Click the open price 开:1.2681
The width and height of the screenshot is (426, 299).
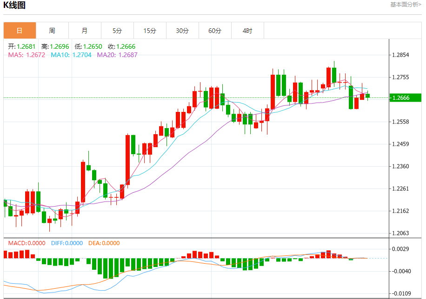pos(22,47)
